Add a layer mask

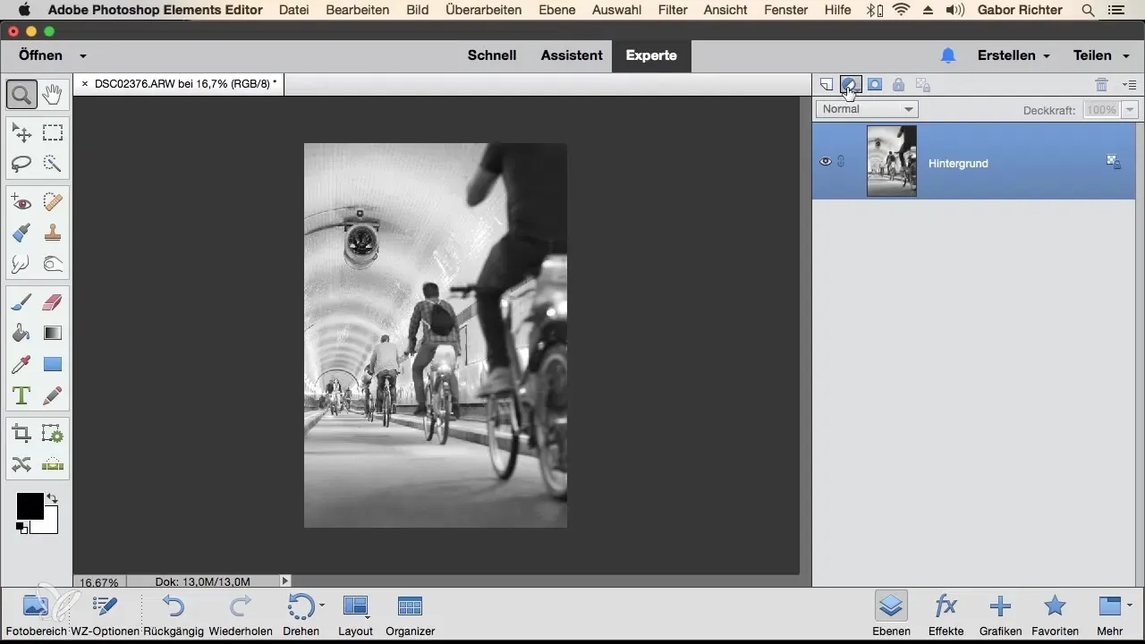(875, 85)
